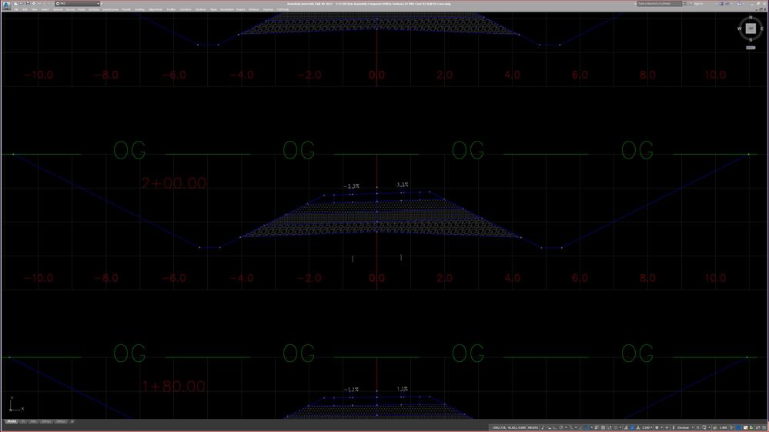Screen dimensions: 769x432
Task: Open the Decimal units dropdown
Action: 685,427
